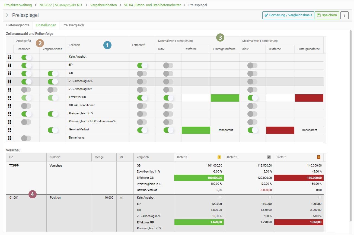Viewport: 354px width, 235px height.
Task: Click the Bieter 3 column header
Action: 199,157
